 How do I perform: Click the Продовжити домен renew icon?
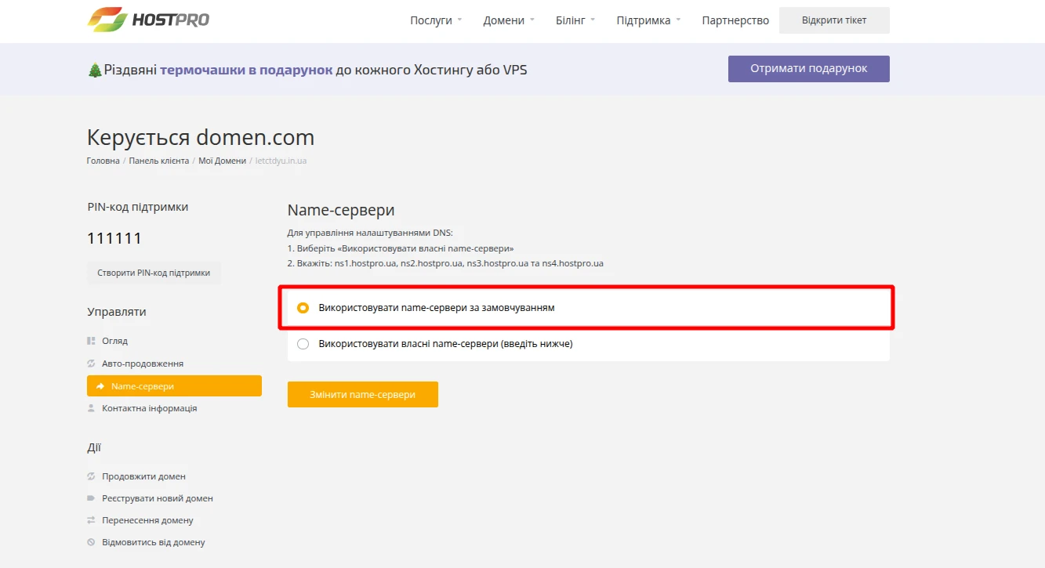92,476
